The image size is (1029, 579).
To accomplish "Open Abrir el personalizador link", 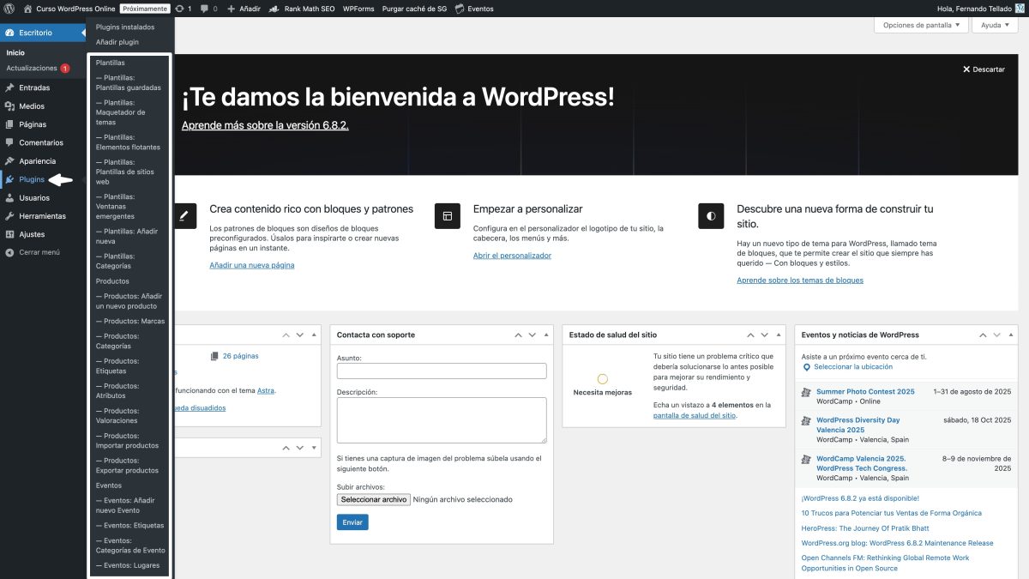I will 511,255.
